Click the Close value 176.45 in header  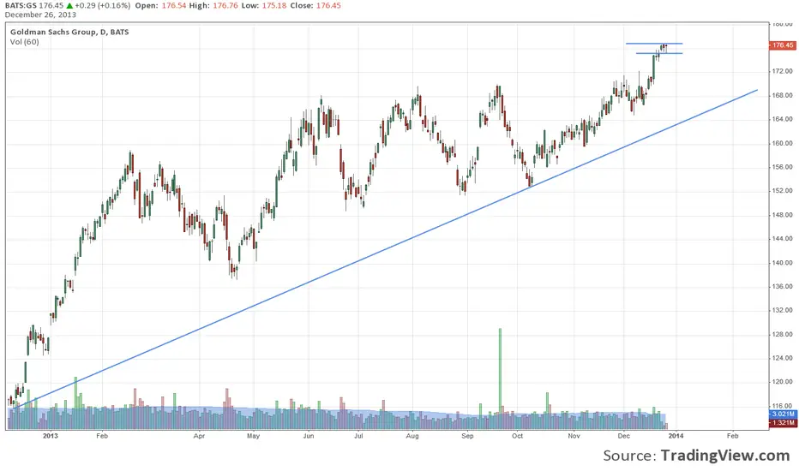[328, 6]
